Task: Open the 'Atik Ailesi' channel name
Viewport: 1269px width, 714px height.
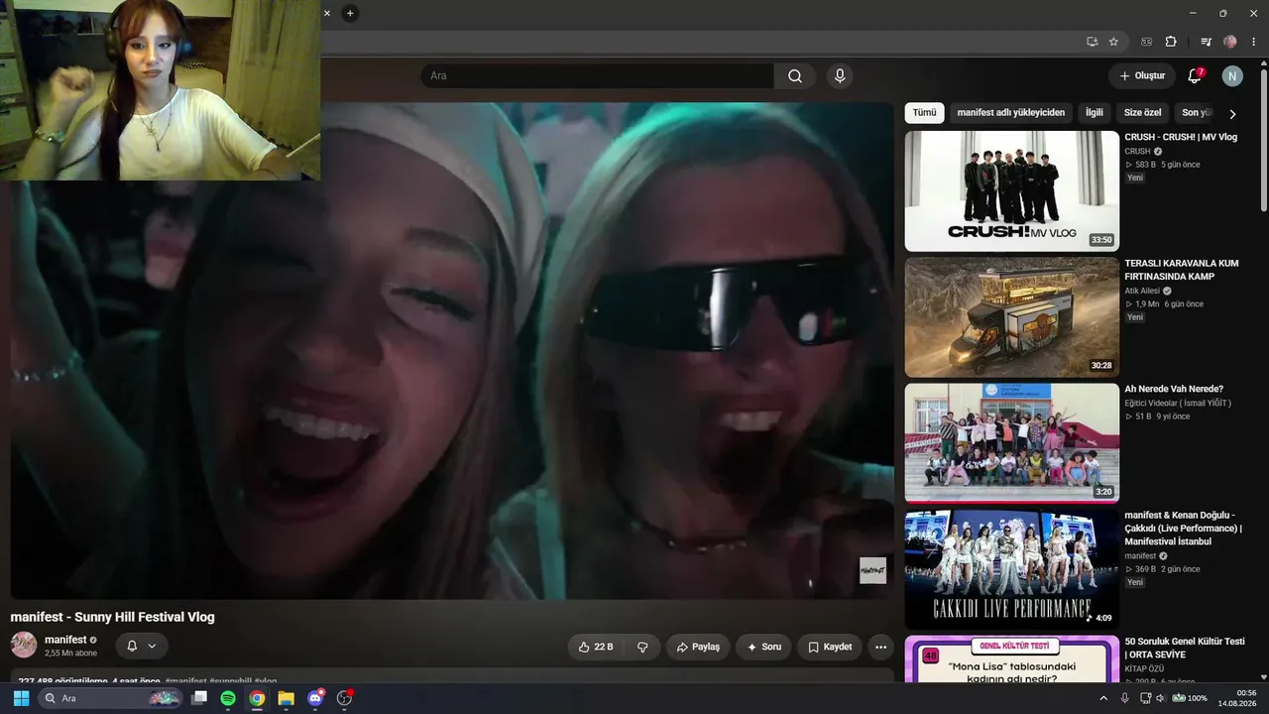Action: [1142, 291]
